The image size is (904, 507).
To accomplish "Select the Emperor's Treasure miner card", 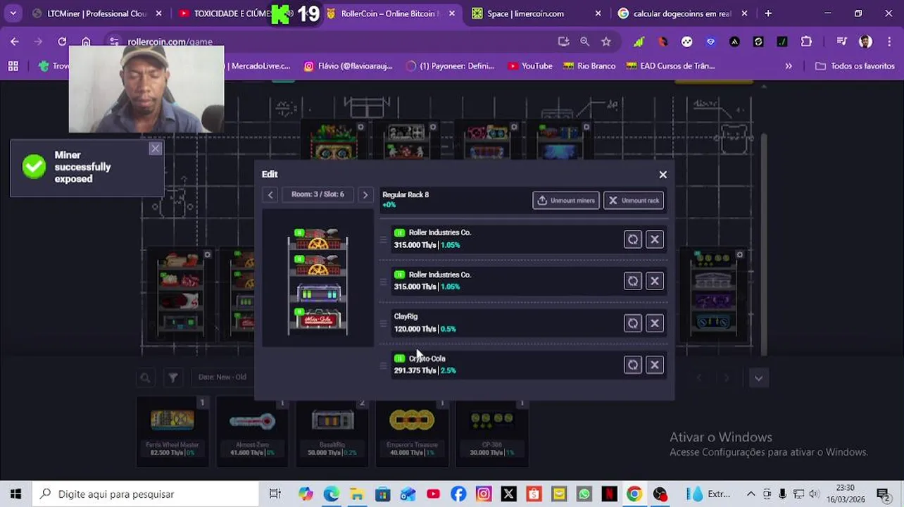I will coord(412,432).
